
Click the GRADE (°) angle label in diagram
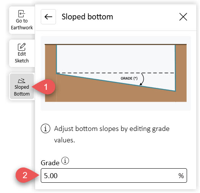coord(129,78)
